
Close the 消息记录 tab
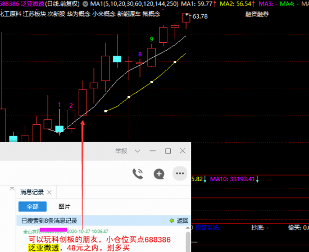pyautogui.click(x=49, y=192)
